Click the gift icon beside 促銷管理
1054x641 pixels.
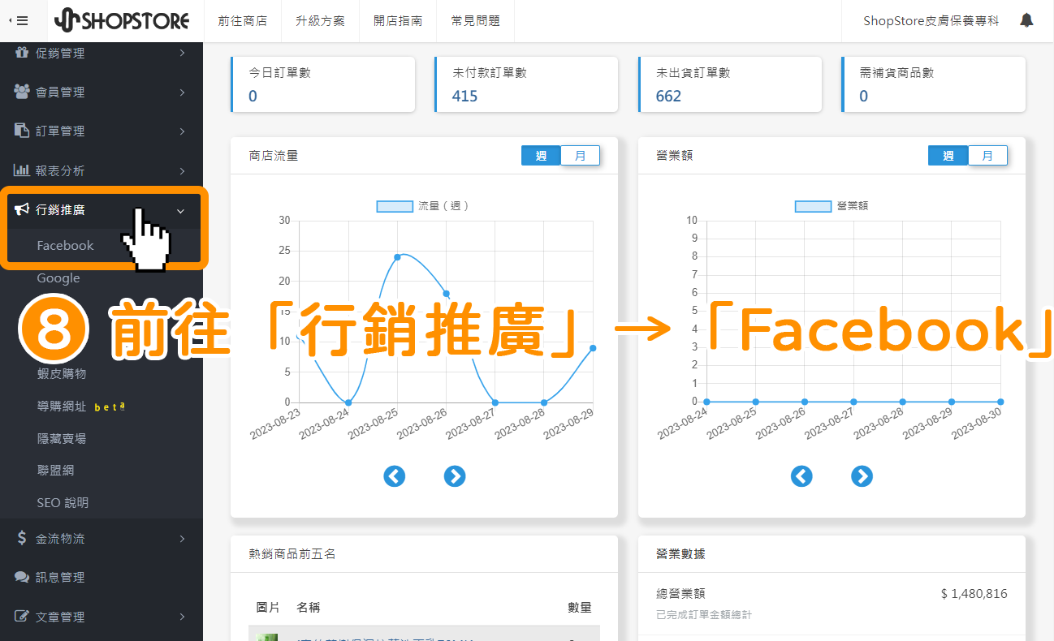(22, 53)
